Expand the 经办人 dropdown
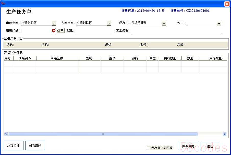This screenshot has height=155, width=231. (164, 24)
